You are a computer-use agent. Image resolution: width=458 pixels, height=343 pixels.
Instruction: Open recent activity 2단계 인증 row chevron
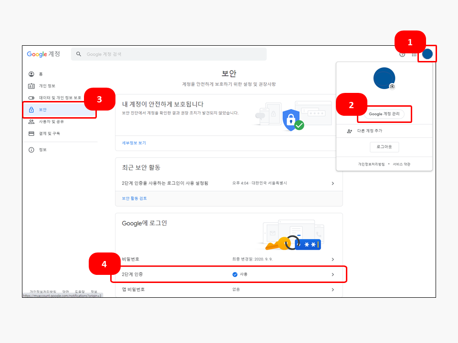click(333, 183)
